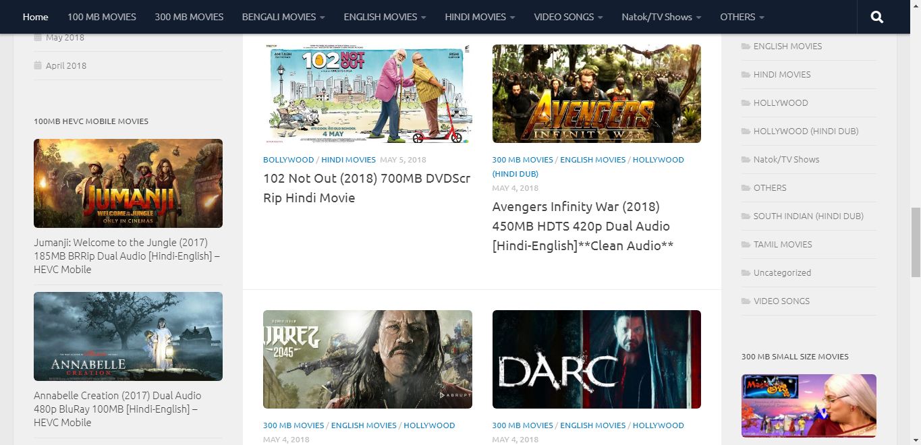The image size is (921, 445).
Task: Open the OTHERS dropdown in the navbar
Action: pos(762,18)
